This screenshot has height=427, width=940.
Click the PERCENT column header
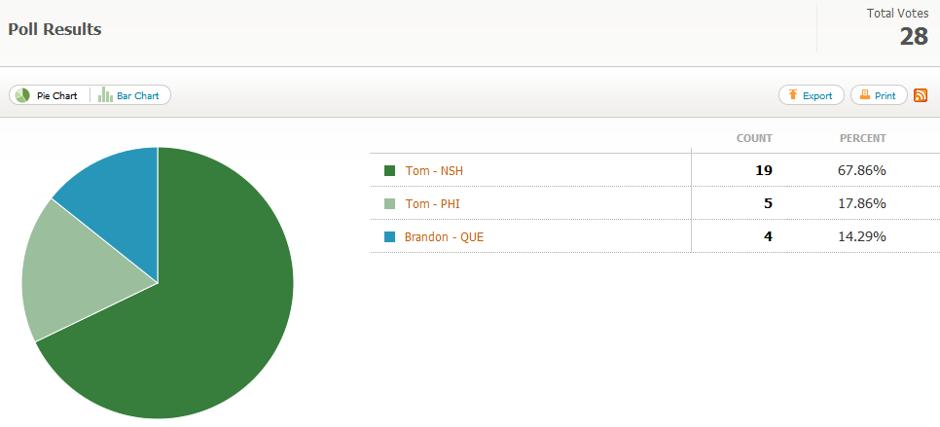point(862,138)
